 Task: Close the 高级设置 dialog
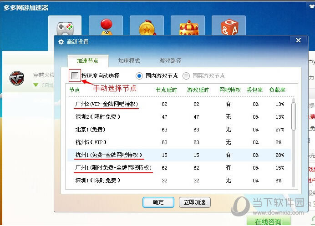(x=298, y=40)
